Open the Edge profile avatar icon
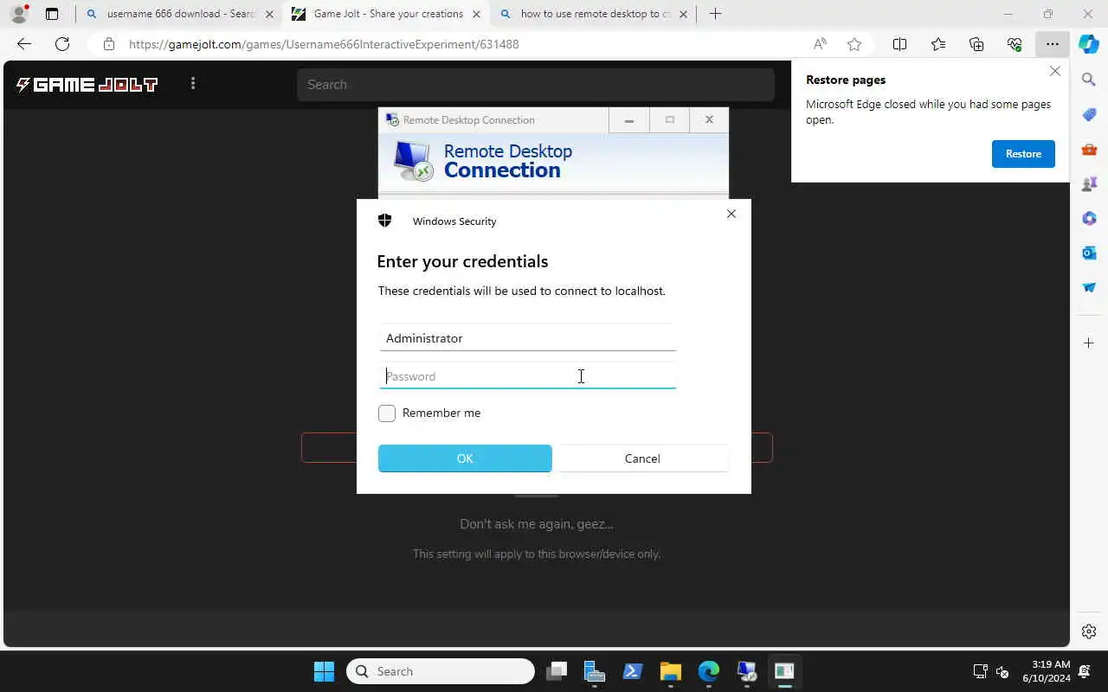The image size is (1108, 692). tap(19, 14)
